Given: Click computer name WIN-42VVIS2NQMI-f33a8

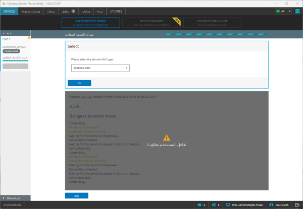Looking at the screenshot, I should pyautogui.click(x=247, y=205).
